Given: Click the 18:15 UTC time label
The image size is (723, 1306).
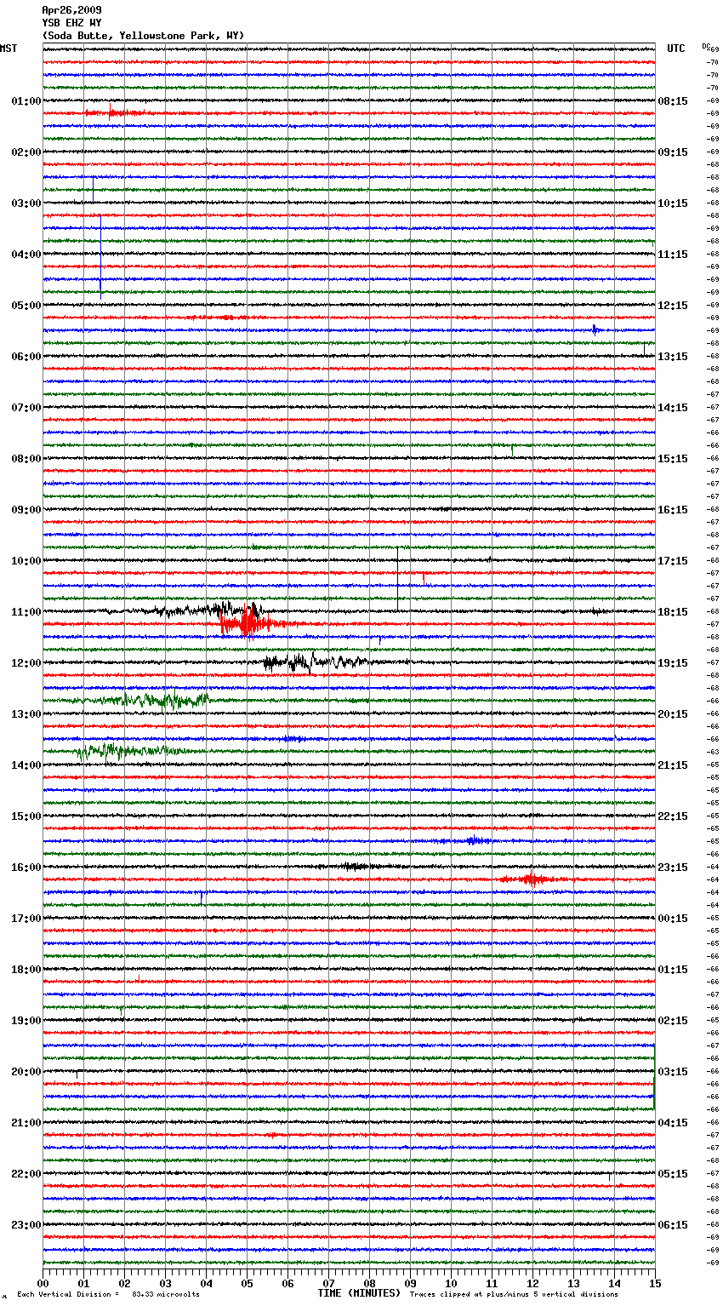Looking at the screenshot, I should click(673, 612).
